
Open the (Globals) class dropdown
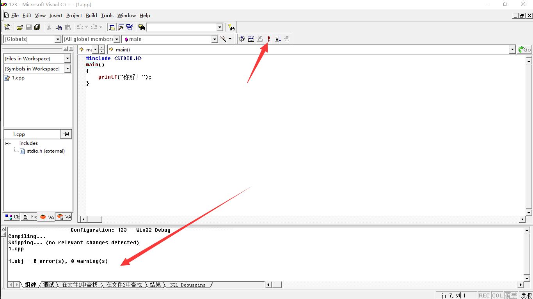58,39
